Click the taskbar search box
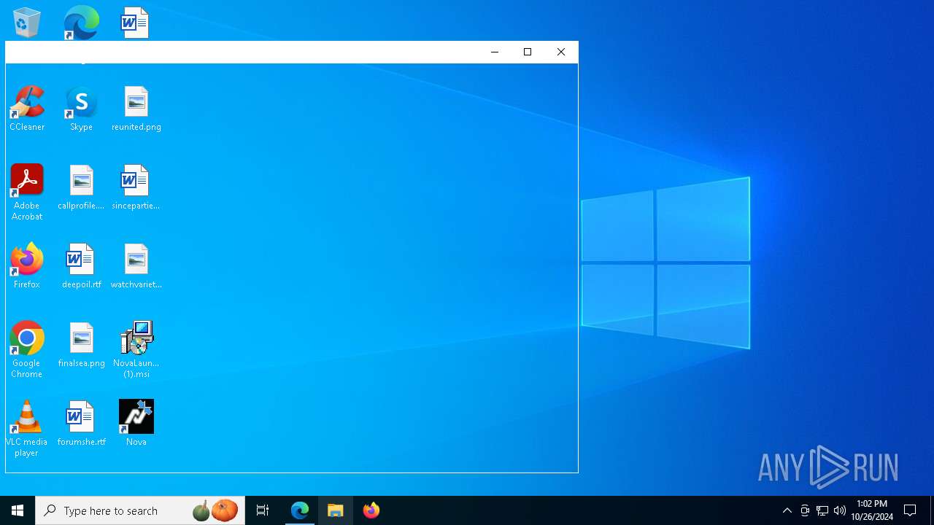This screenshot has width=934, height=525. click(x=140, y=510)
